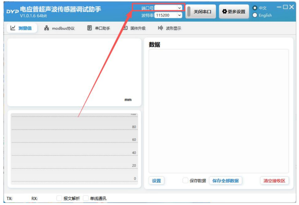Click the 串口助手 document icon
The width and height of the screenshot is (299, 205).
pyautogui.click(x=90, y=28)
